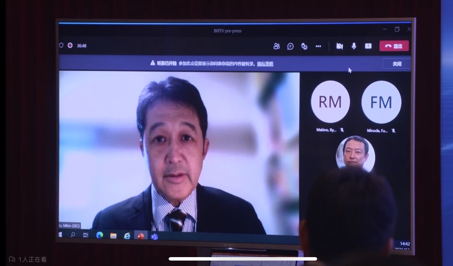Image resolution: width=453 pixels, height=266 pixels.
Task: Select the RM participant avatar
Action: pyautogui.click(x=330, y=102)
